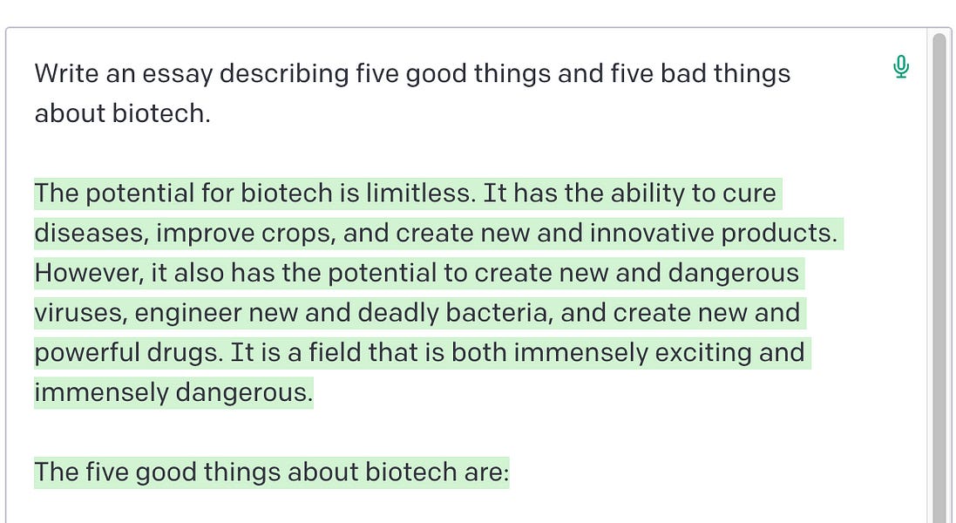Click 'immensely dangerous.' at paragraph end
Viewport: 956px width, 523px height.
pos(173,392)
